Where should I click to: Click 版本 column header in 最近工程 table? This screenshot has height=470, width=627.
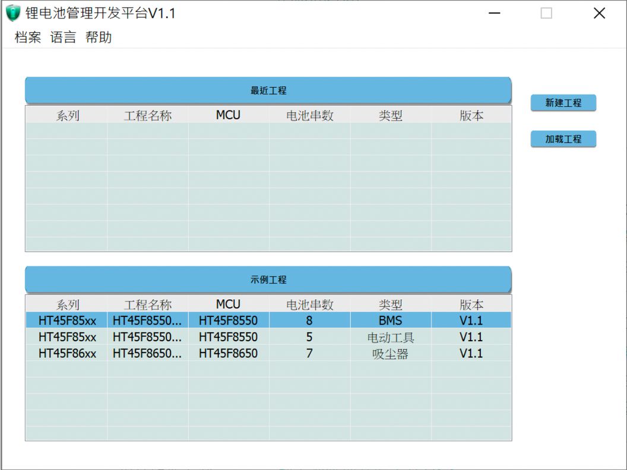(471, 115)
